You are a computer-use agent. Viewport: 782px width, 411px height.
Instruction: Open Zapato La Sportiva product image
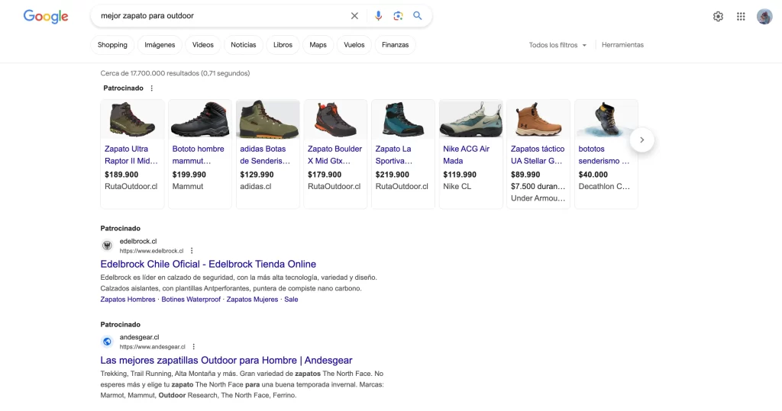point(403,120)
